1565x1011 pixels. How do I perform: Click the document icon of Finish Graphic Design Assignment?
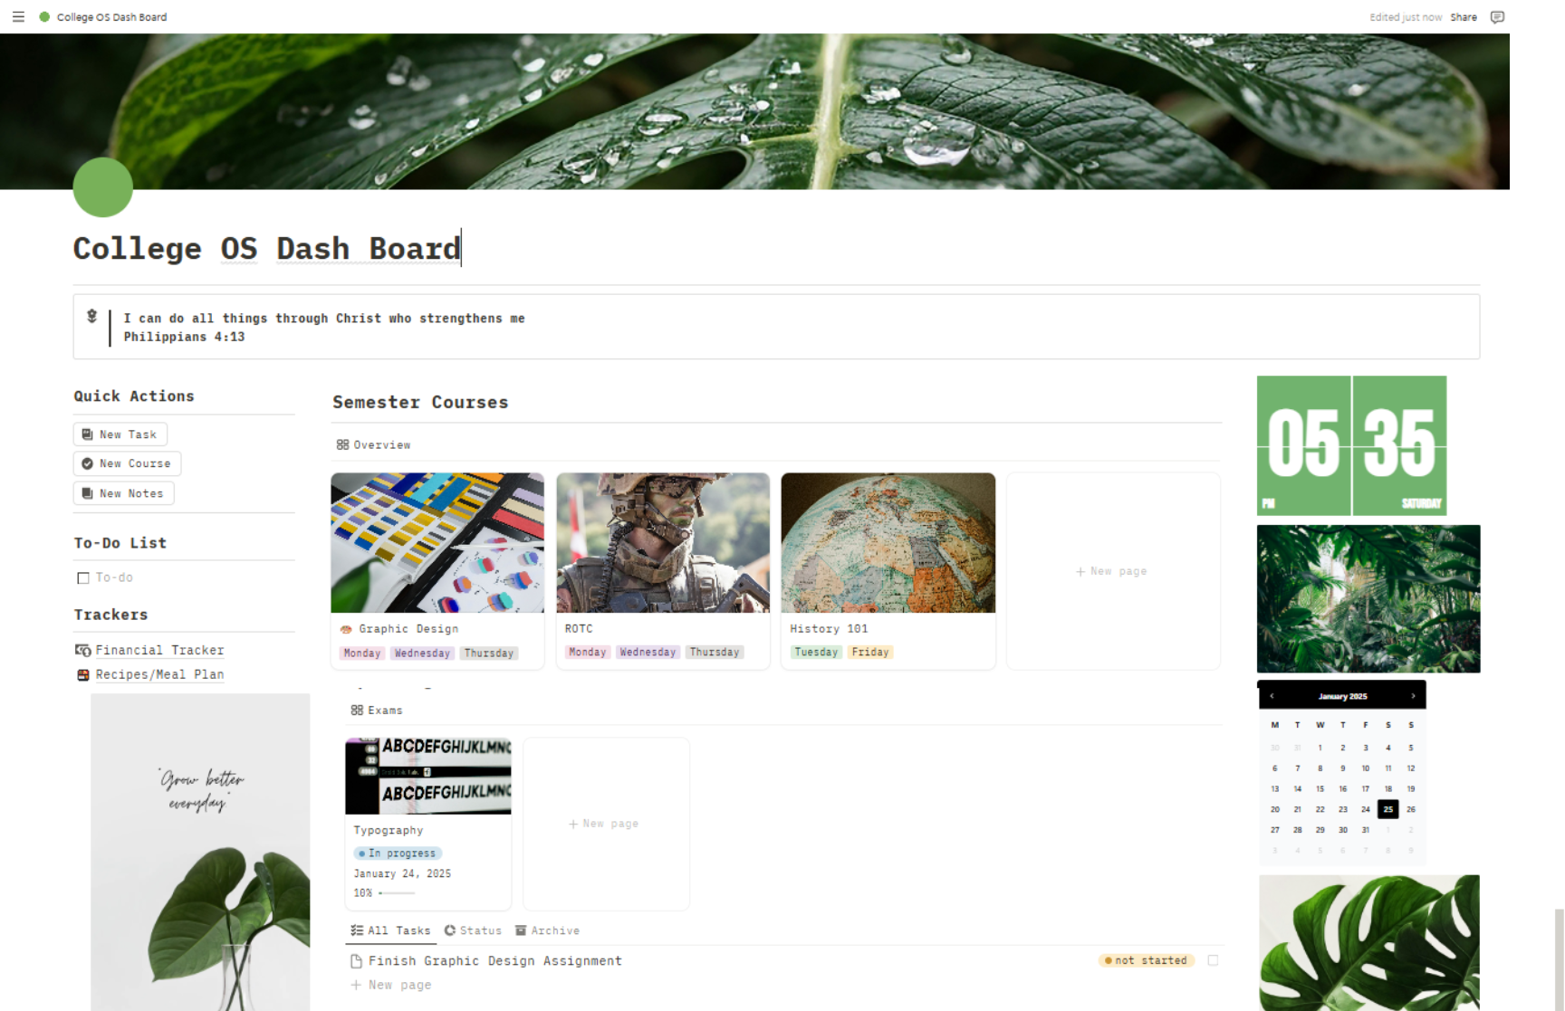tap(356, 961)
